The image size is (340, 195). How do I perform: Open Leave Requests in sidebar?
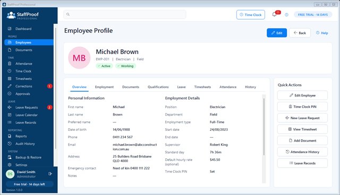pos(29,108)
